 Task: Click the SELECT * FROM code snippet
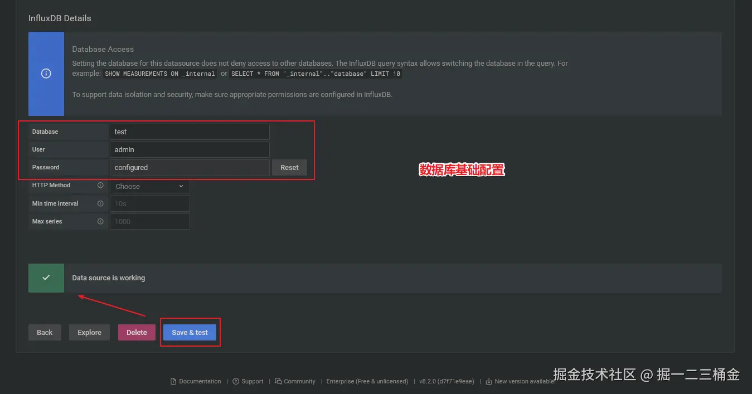[316, 74]
